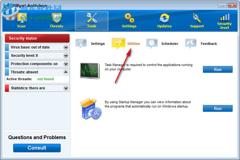Switch to the Support tab label

point(197,26)
